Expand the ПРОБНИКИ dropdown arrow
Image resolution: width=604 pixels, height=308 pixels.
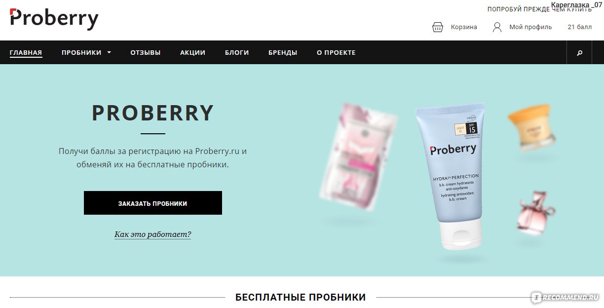(x=109, y=52)
